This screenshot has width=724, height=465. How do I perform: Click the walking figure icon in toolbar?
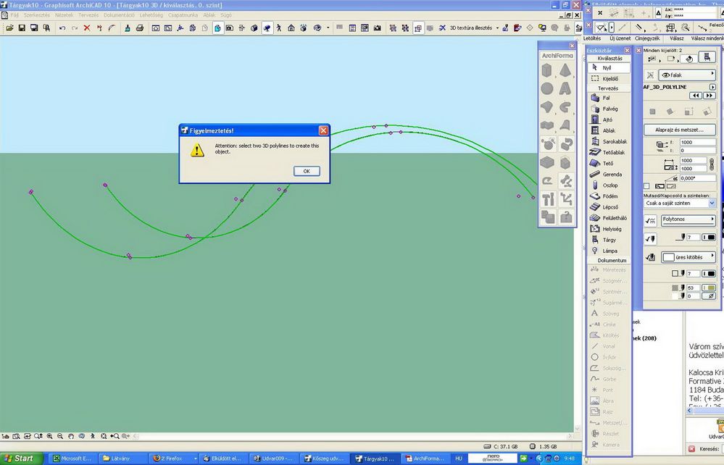279,28
